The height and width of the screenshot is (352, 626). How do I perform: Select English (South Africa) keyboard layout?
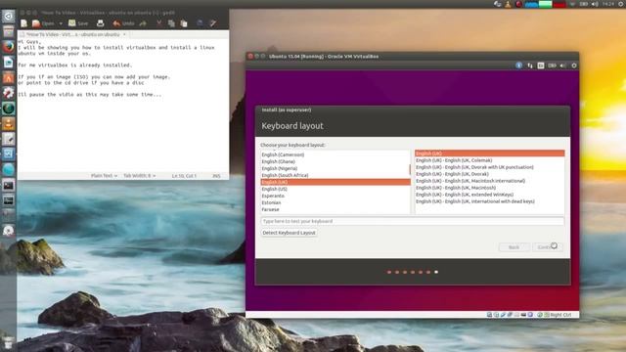click(x=335, y=175)
